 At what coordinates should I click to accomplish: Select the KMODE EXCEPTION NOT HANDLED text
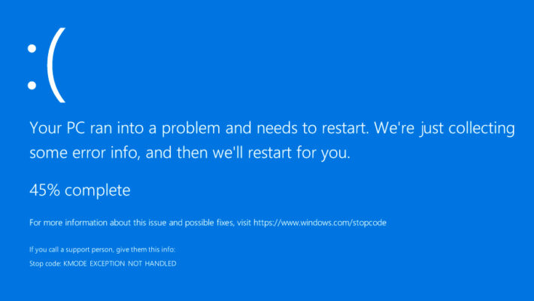pyautogui.click(x=120, y=263)
